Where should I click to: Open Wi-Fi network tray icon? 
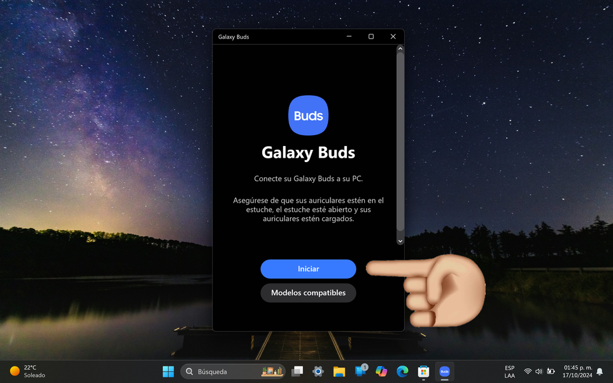tap(528, 371)
